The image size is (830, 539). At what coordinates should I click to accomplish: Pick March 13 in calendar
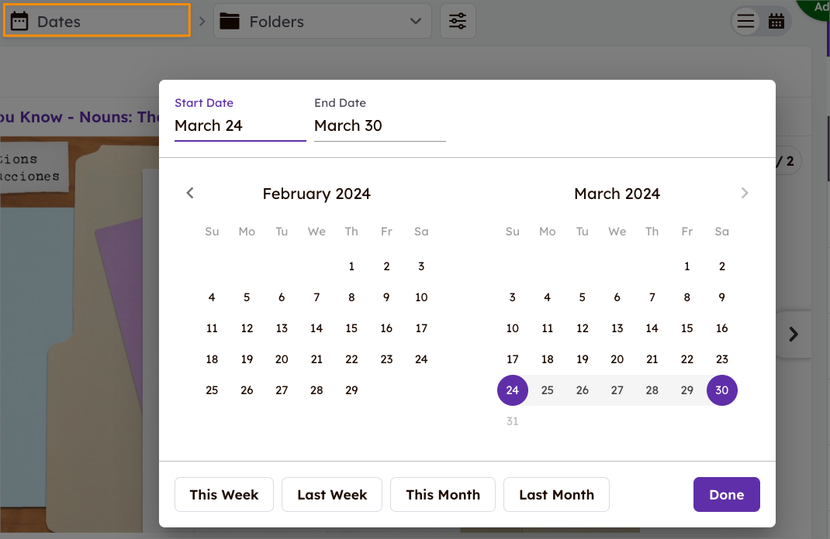(x=617, y=328)
